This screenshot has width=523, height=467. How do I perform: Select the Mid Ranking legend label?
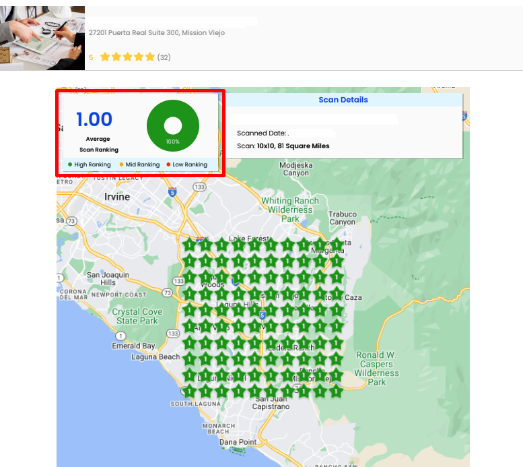[x=143, y=164]
